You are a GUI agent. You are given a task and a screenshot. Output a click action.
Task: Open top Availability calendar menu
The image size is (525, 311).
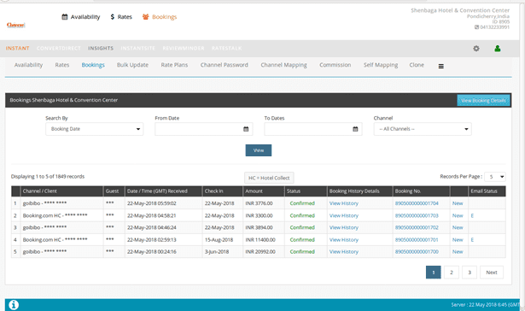[81, 17]
